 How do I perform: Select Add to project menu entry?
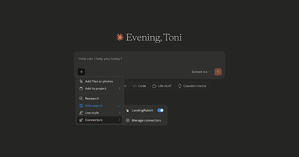pos(100,88)
